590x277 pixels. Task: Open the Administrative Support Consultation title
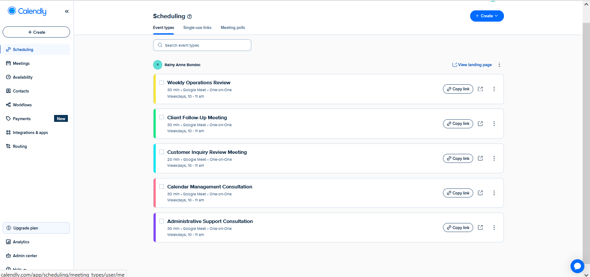210,221
